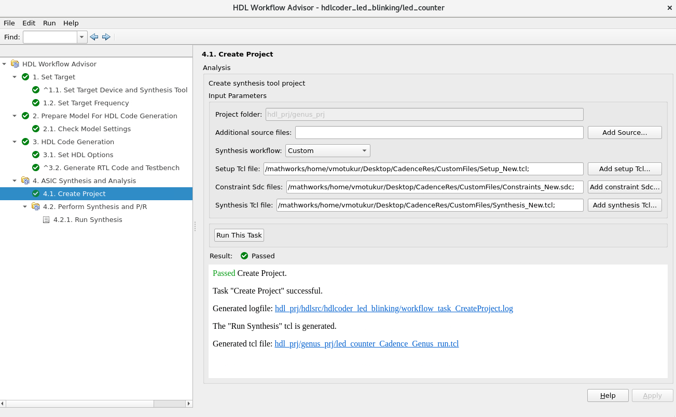Screen dimensions: 676x417
Task: Collapse the "3. HDL Code Generation" branch
Action: (x=15, y=142)
